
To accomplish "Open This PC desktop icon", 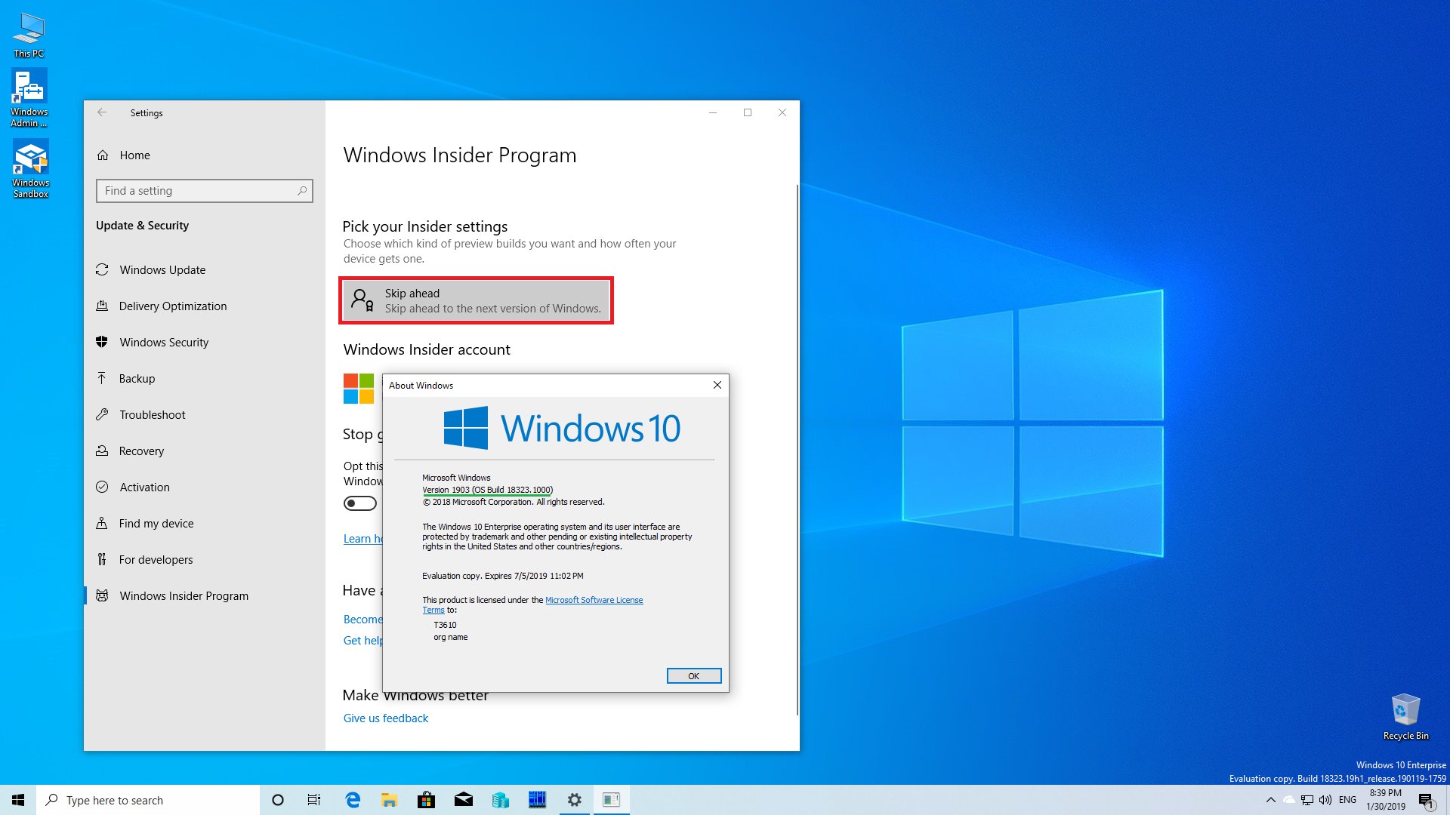I will coord(29,35).
